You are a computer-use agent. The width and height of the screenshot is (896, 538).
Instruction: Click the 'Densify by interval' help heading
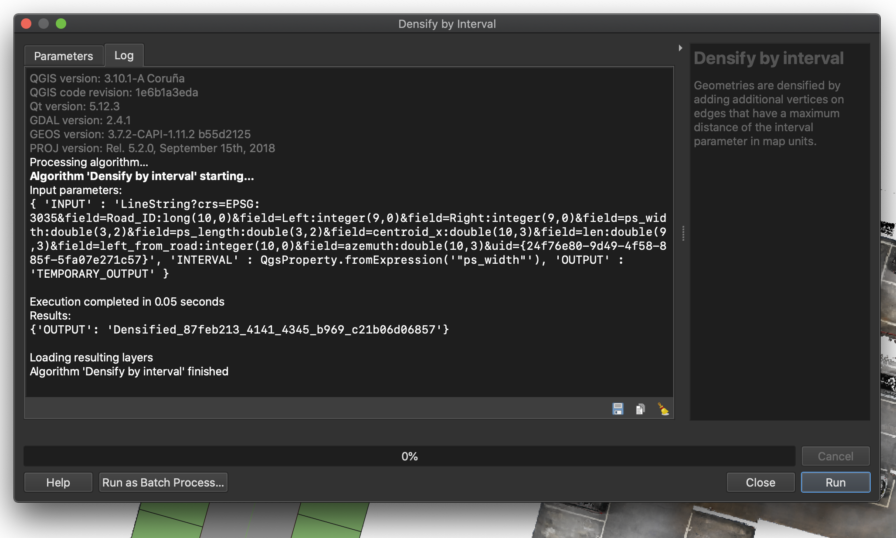768,58
